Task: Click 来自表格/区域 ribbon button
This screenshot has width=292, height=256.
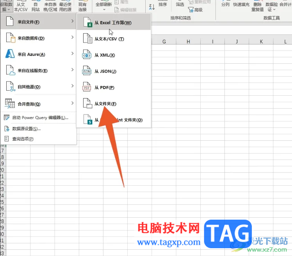Action: [50, 6]
